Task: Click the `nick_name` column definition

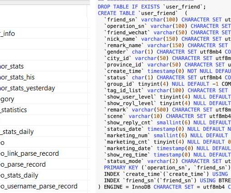Action: 167,39
